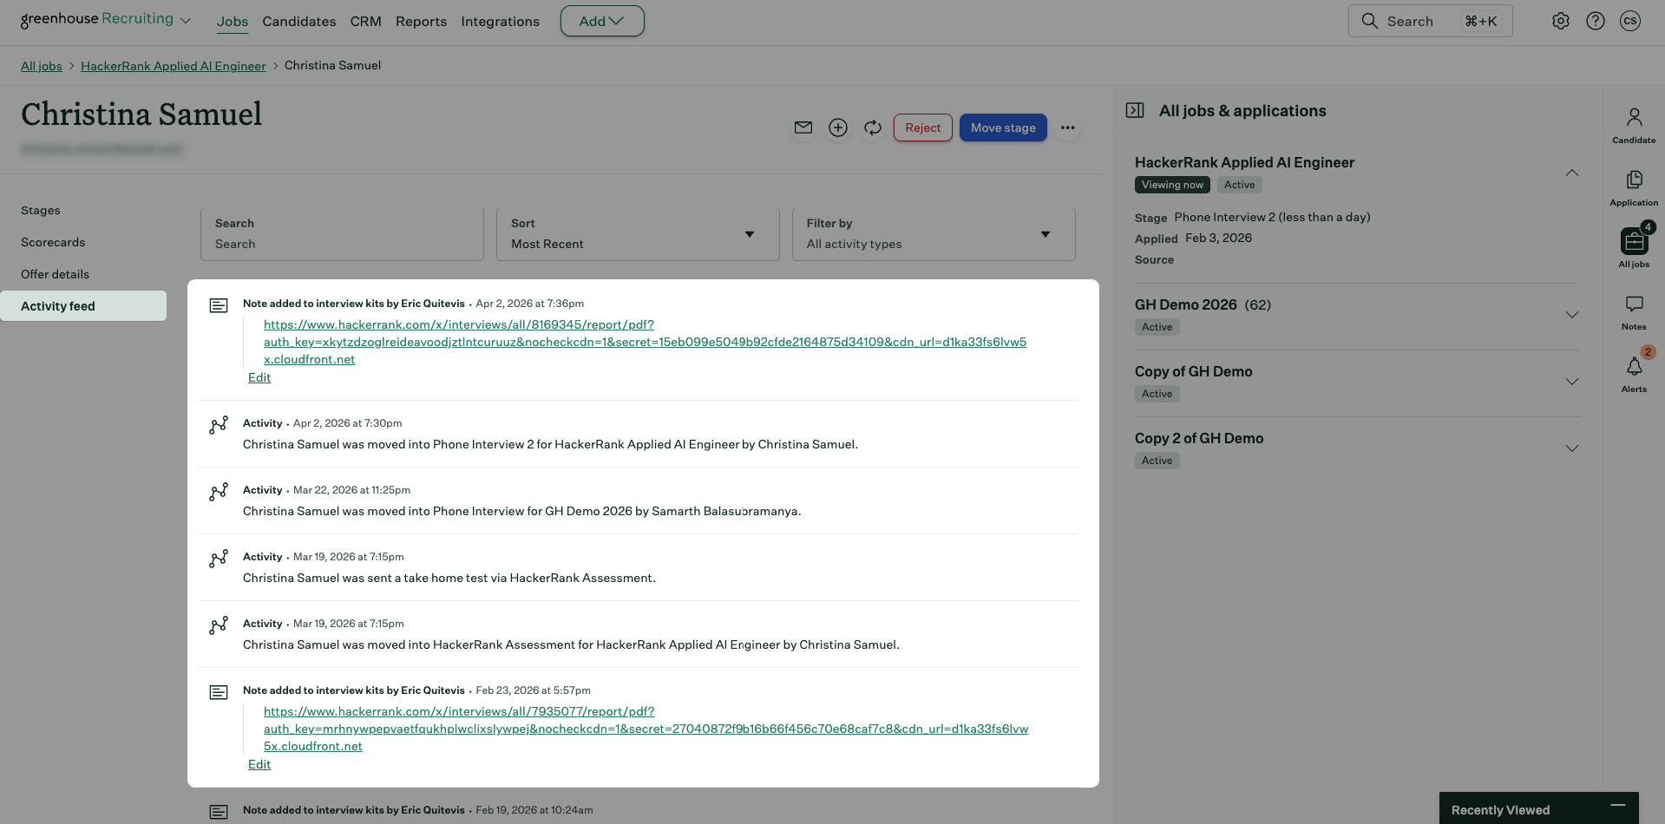Go to the Candidates tab

(299, 22)
